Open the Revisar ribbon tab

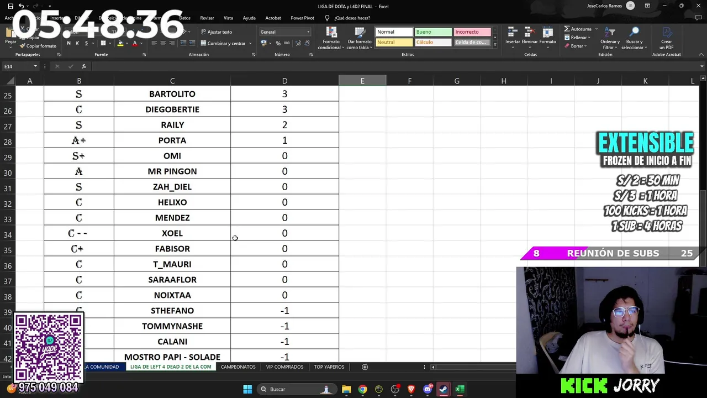[x=207, y=18]
